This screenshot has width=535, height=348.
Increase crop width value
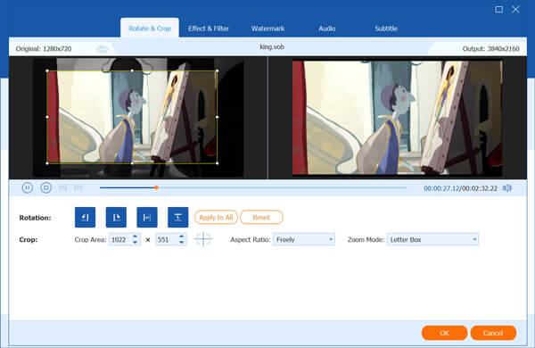pyautogui.click(x=136, y=236)
